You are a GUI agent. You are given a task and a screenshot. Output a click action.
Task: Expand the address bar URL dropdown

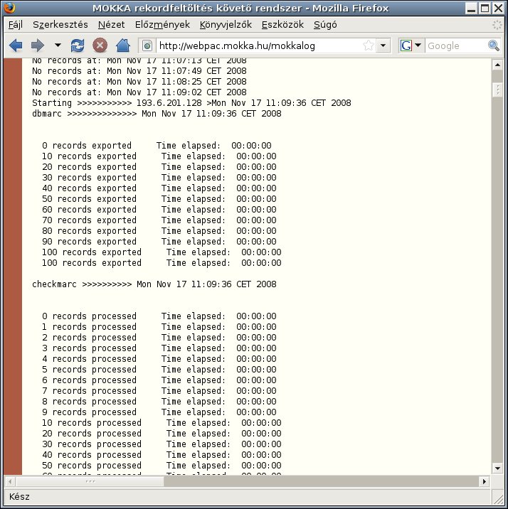[x=383, y=45]
